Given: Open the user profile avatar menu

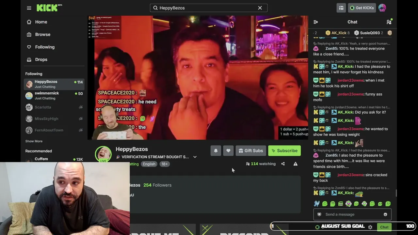Looking at the screenshot, I should pos(382,8).
